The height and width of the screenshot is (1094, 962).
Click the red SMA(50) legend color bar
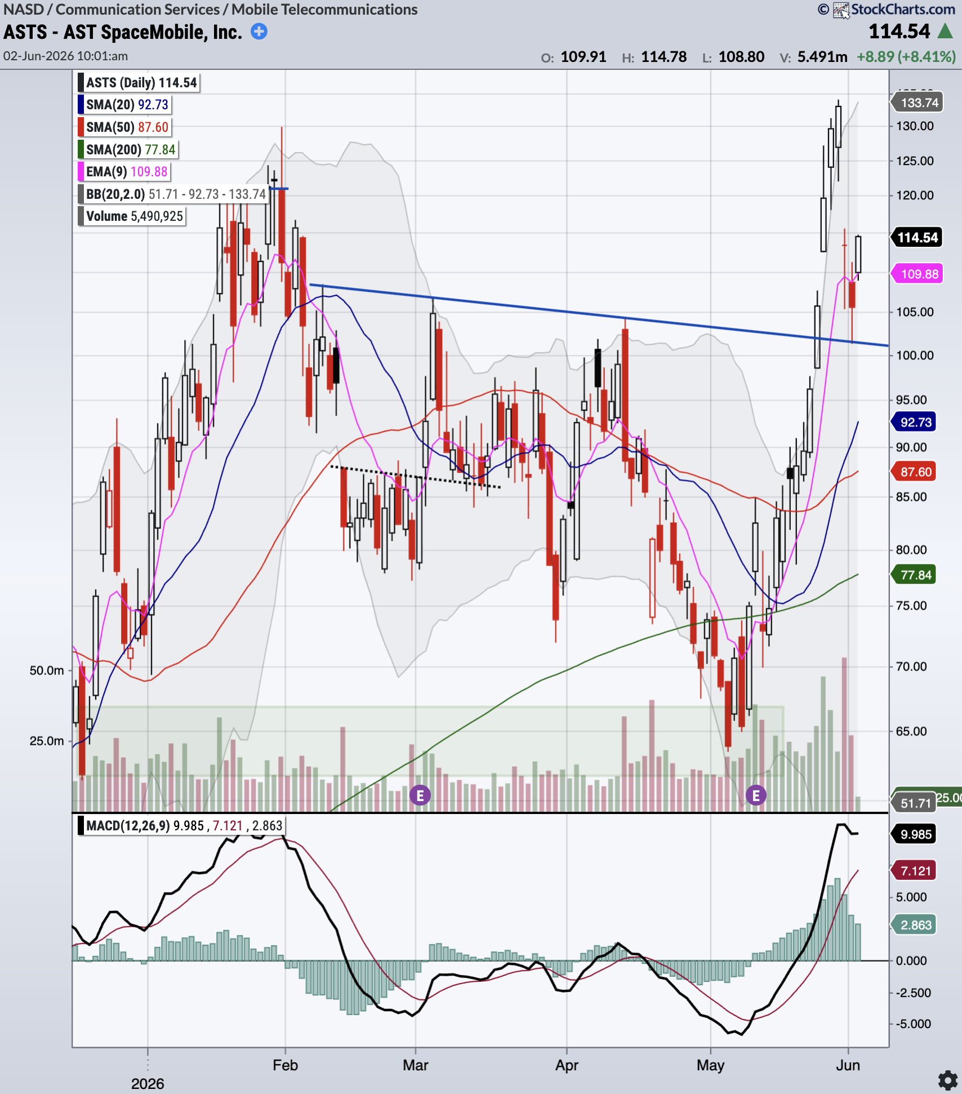point(81,127)
